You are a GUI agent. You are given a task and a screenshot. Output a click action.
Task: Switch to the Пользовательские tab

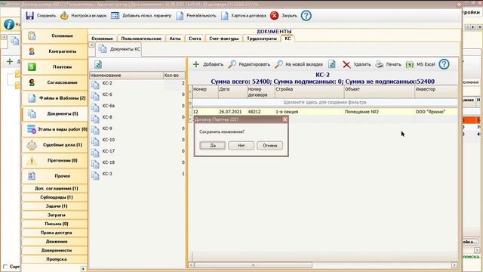pos(141,39)
